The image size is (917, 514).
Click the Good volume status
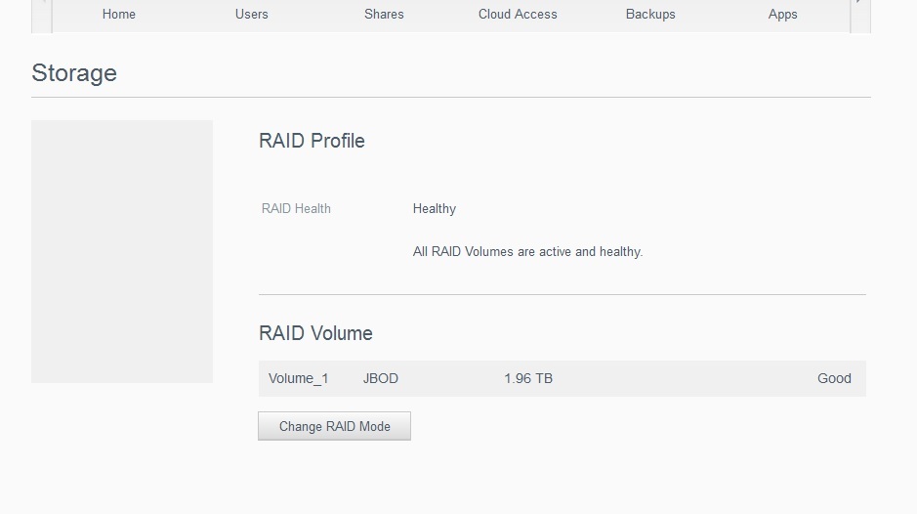[x=834, y=378]
